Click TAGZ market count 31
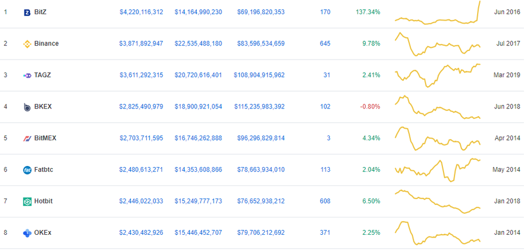The height and width of the screenshot is (250, 525). 327,75
